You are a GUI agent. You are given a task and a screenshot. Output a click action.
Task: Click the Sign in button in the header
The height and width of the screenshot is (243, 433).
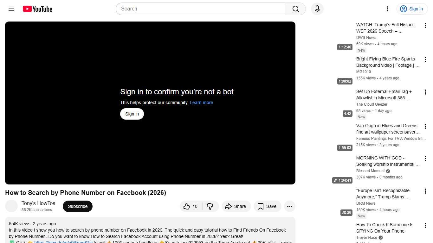coord(412,9)
